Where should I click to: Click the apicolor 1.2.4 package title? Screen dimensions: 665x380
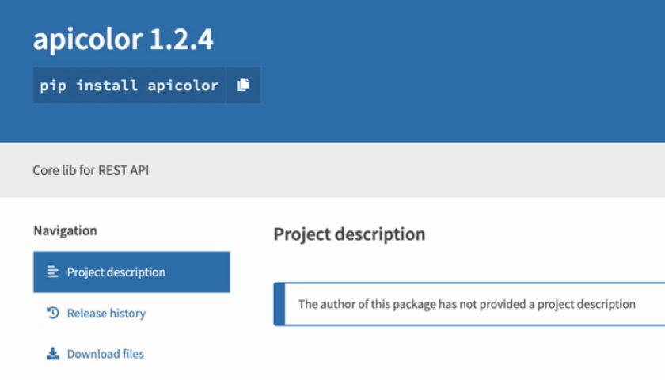123,39
